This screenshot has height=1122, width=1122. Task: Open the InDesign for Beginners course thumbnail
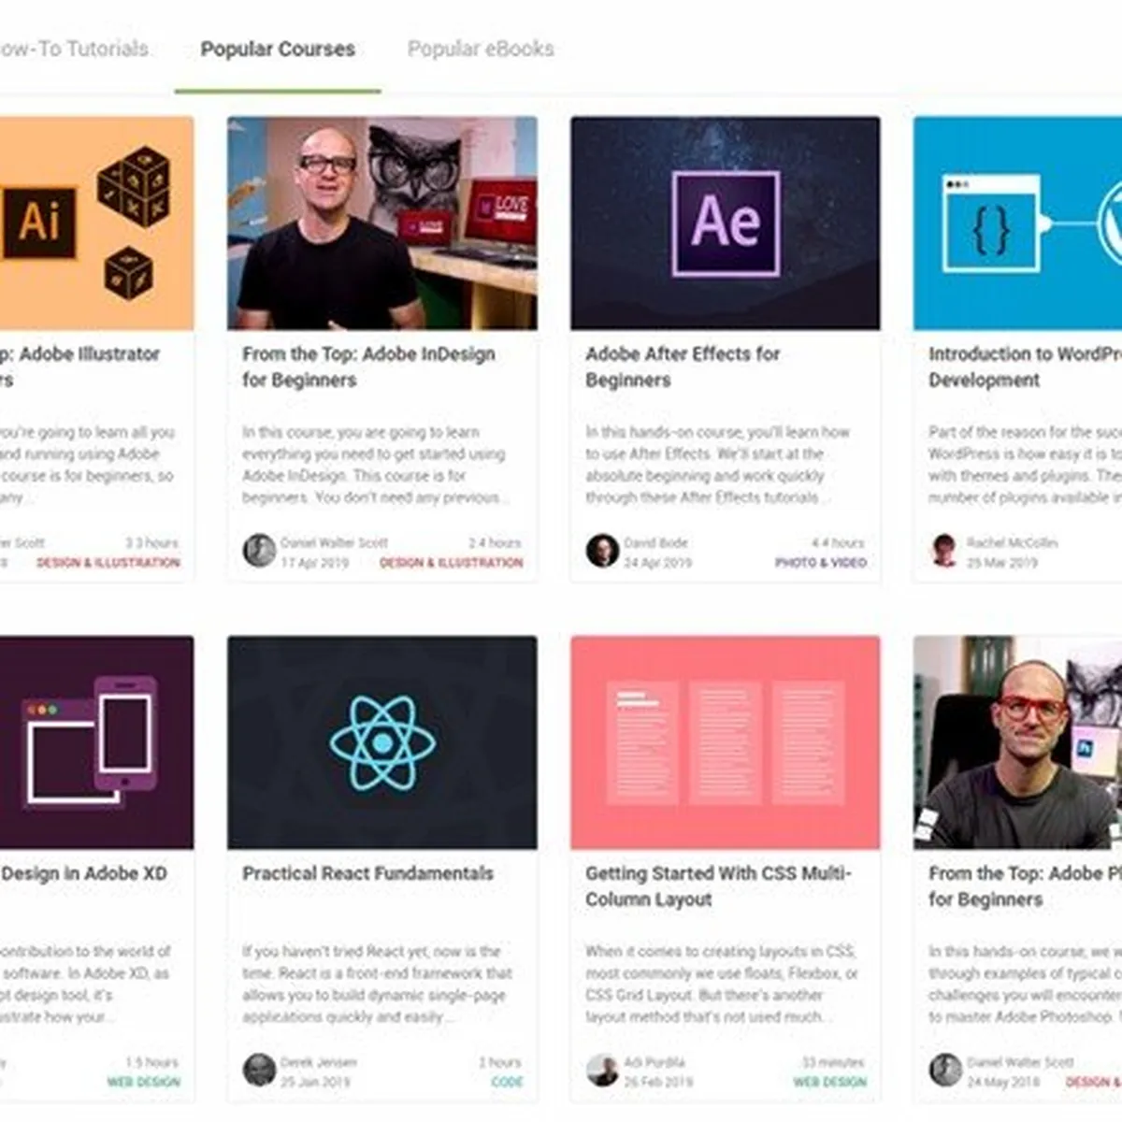(382, 223)
